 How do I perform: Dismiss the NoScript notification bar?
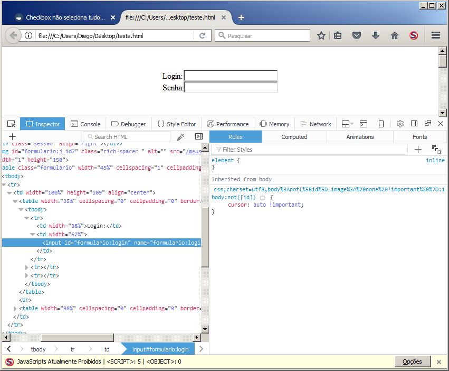click(438, 362)
